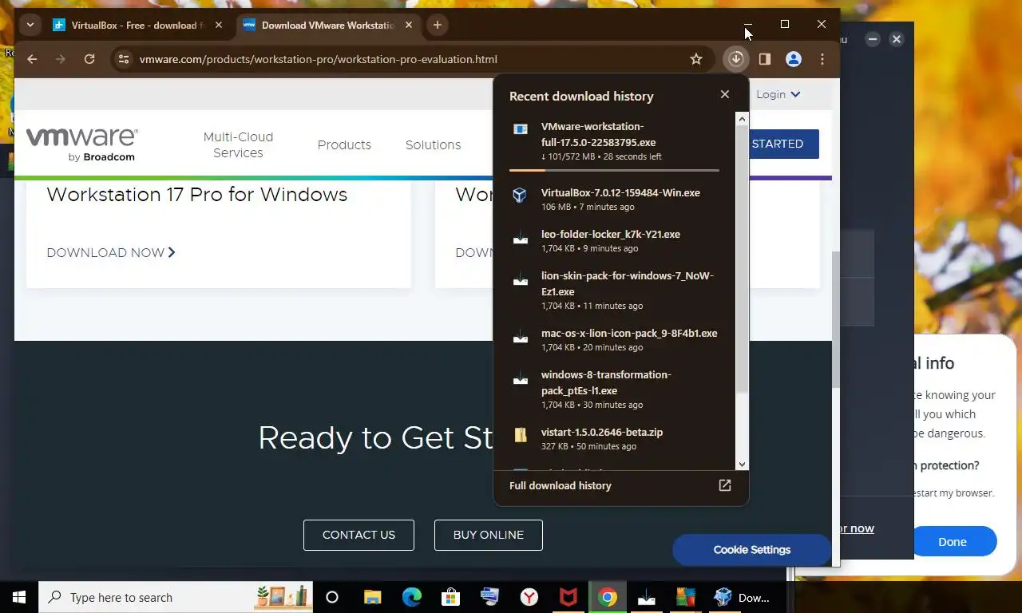Expand the Login dropdown

[x=778, y=94]
